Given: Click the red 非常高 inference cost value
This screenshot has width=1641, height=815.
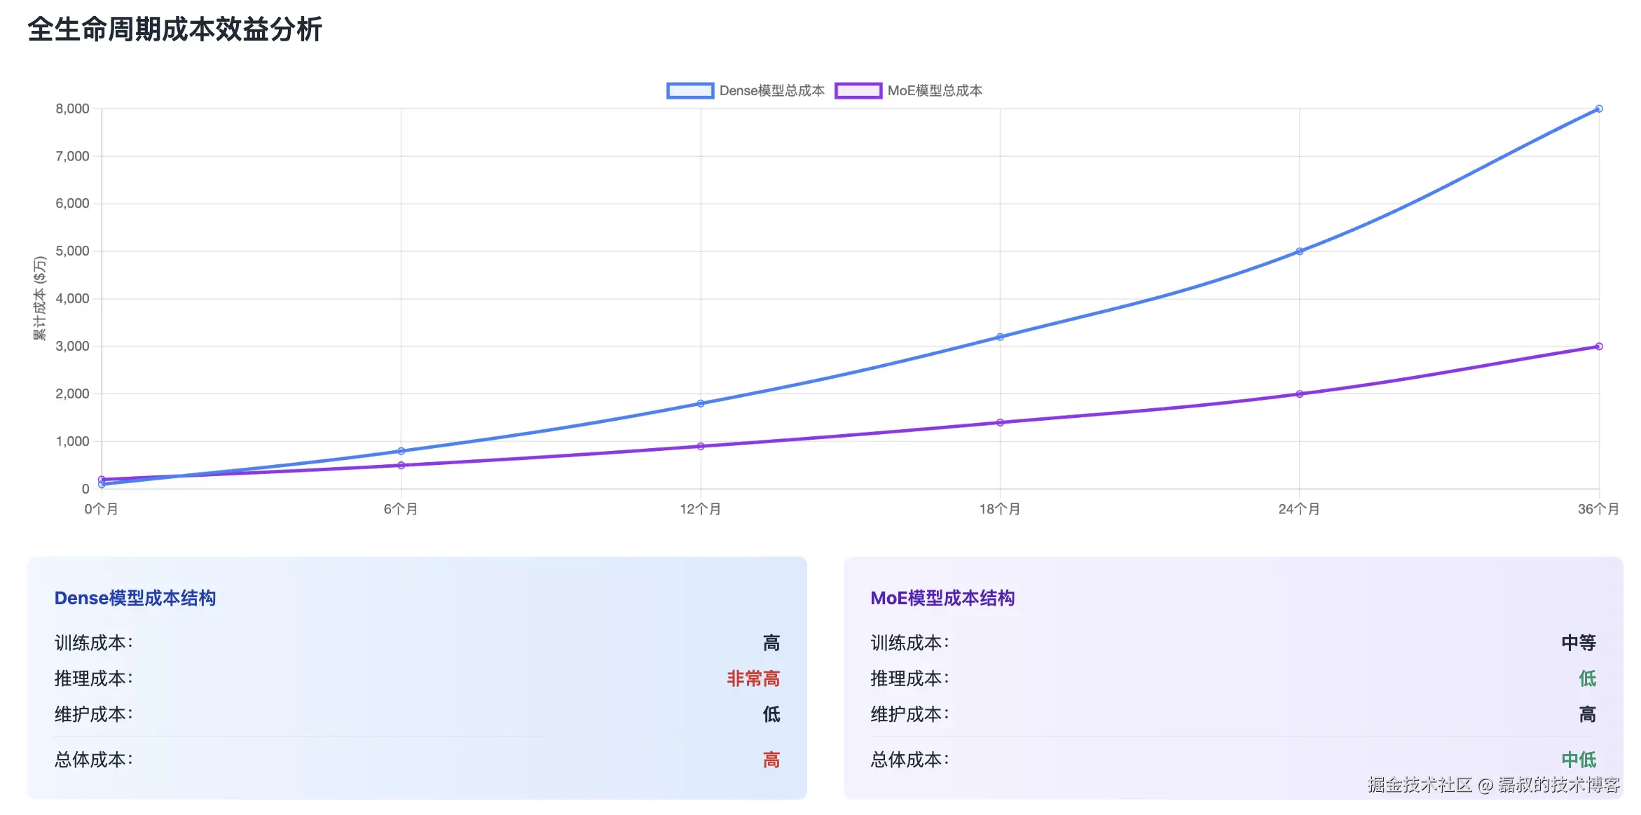Looking at the screenshot, I should click(753, 678).
